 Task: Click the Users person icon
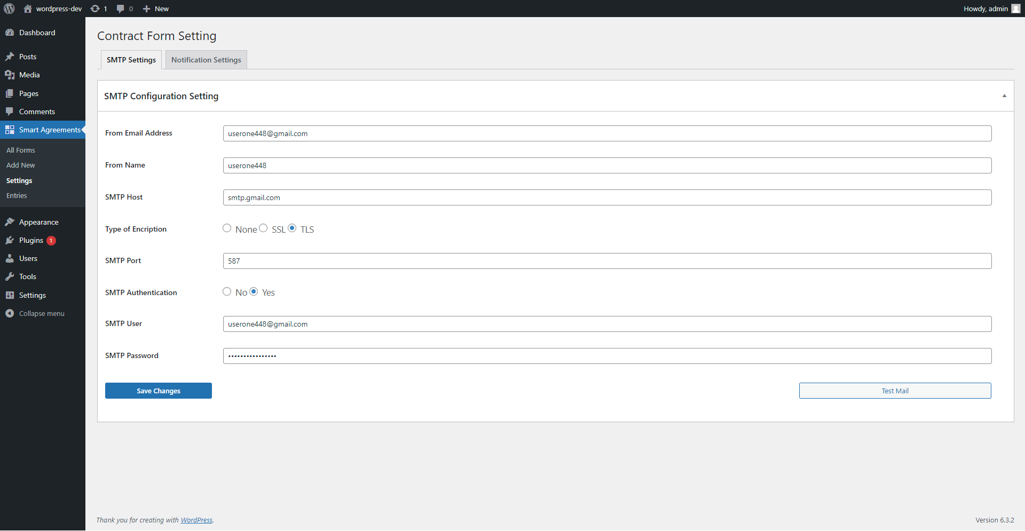pos(10,258)
